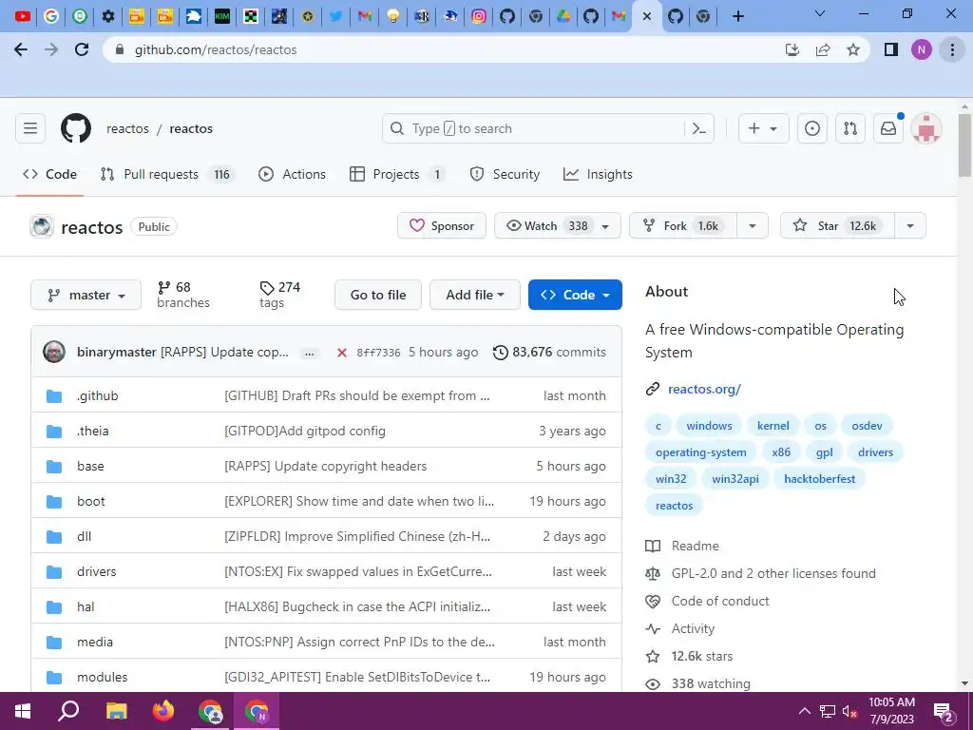Open the notifications inbox icon
973x730 pixels.
click(888, 128)
